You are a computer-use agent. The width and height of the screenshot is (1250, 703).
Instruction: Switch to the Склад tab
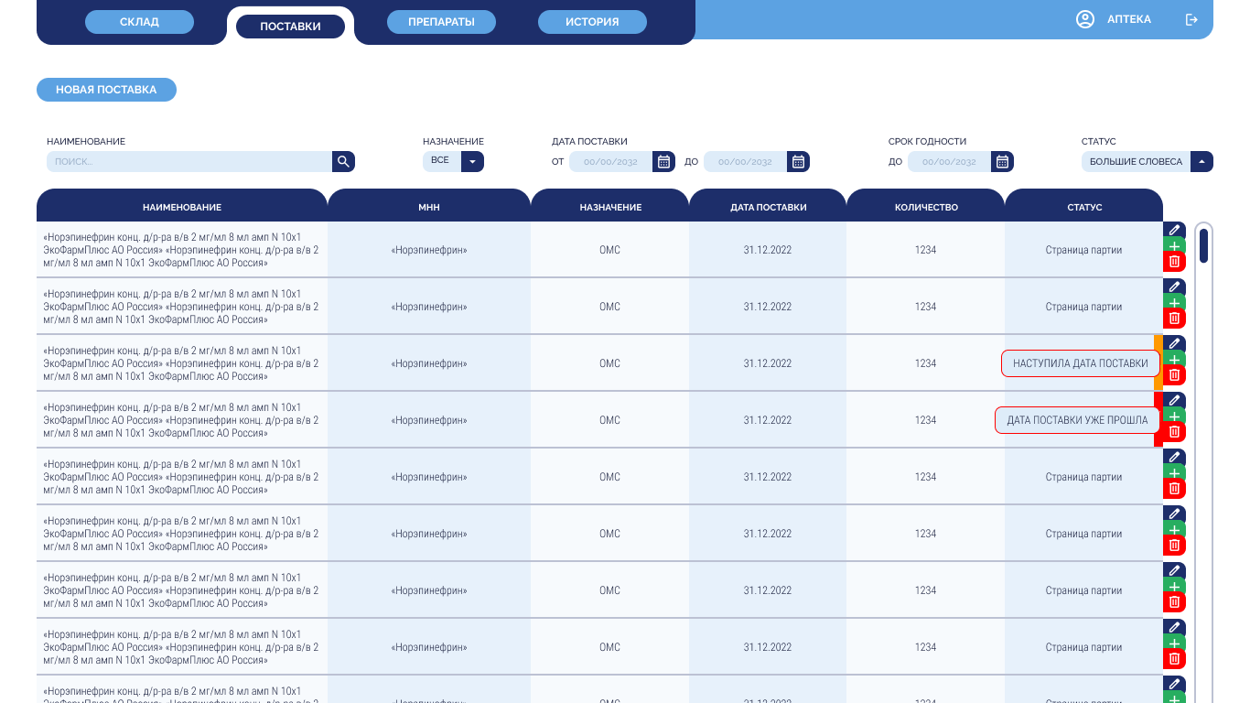139,22
